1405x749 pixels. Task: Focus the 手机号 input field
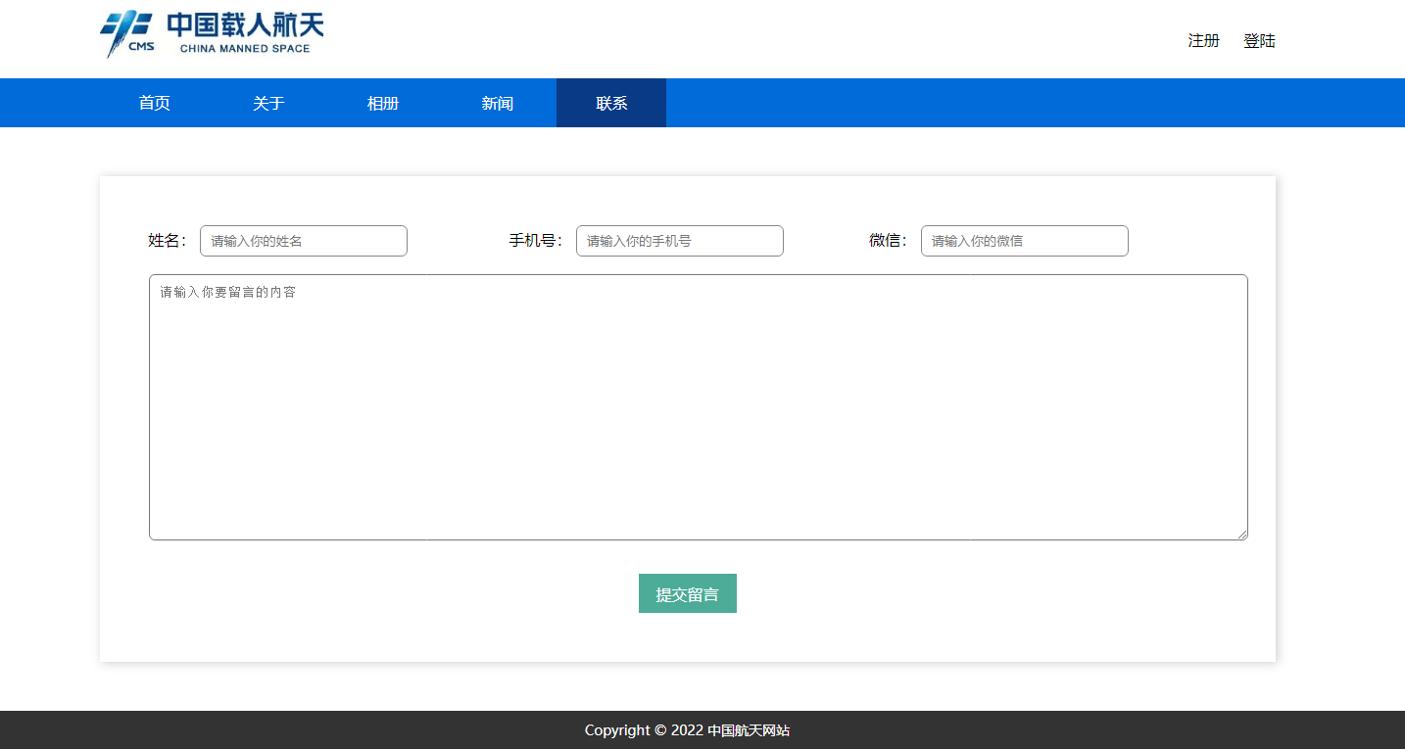pyautogui.click(x=680, y=241)
